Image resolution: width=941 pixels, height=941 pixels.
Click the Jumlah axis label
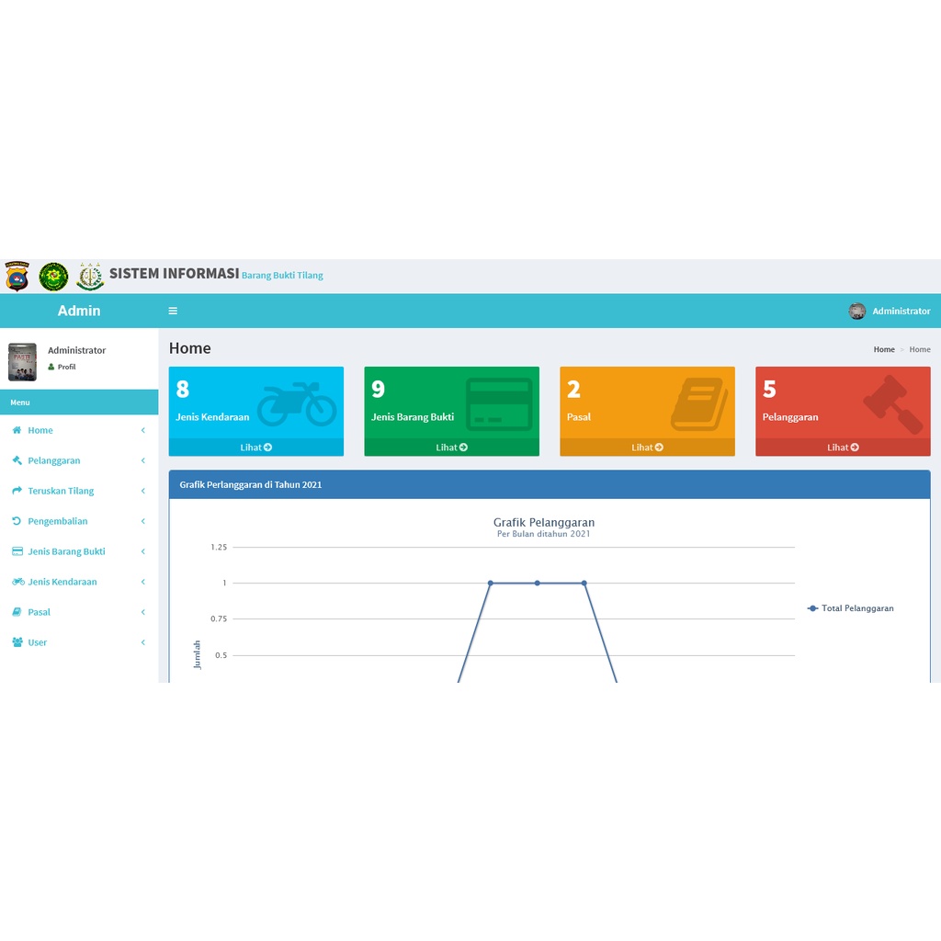197,654
